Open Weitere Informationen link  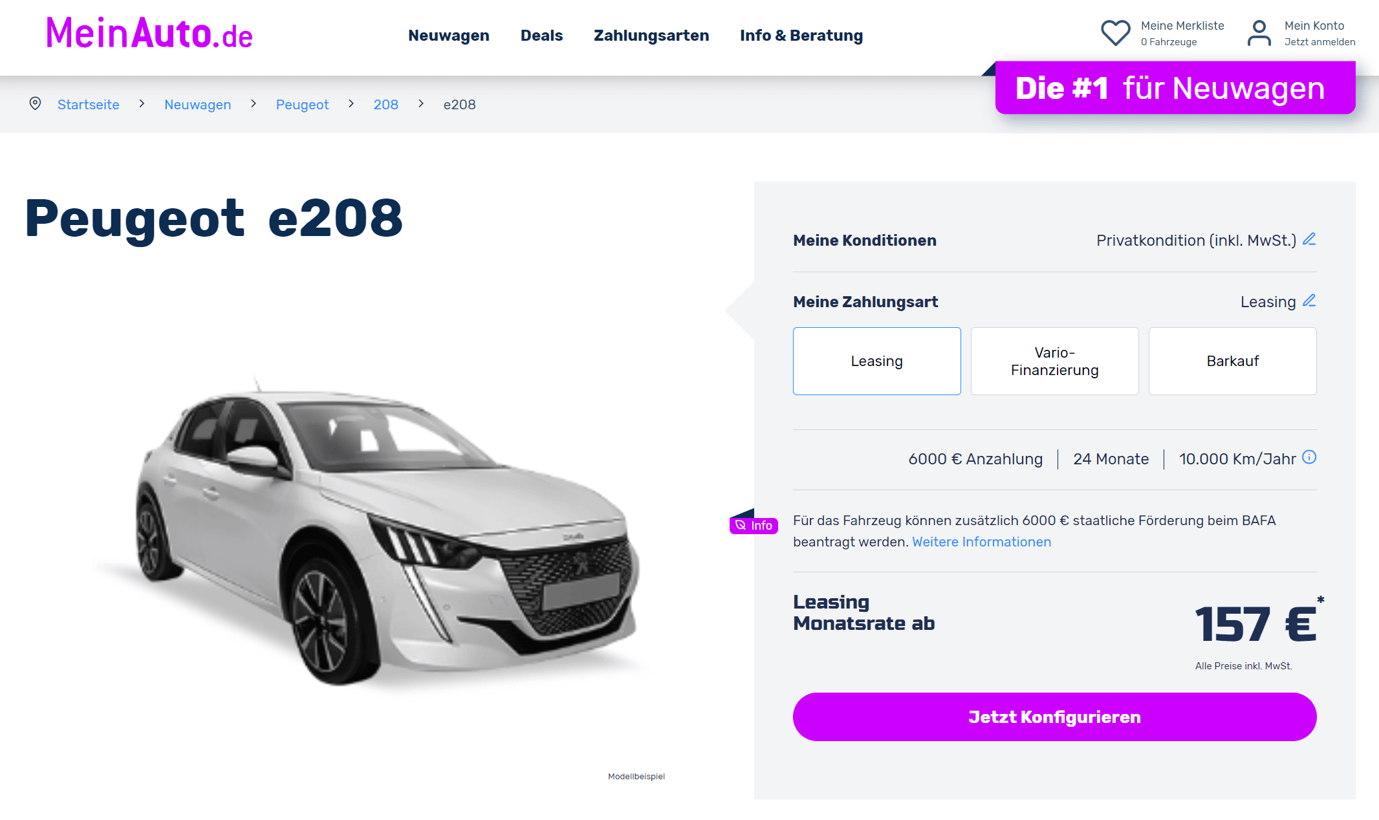[981, 542]
